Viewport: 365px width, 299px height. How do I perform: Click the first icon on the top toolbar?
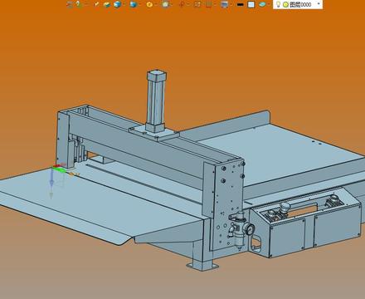(x=70, y=4)
